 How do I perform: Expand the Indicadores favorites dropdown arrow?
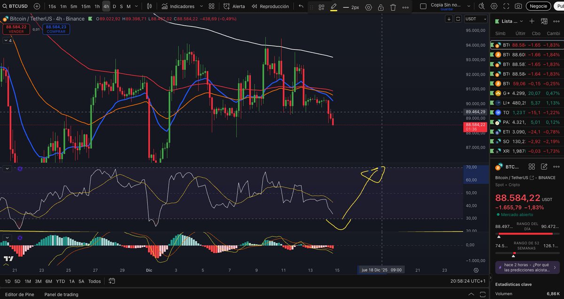point(201,7)
